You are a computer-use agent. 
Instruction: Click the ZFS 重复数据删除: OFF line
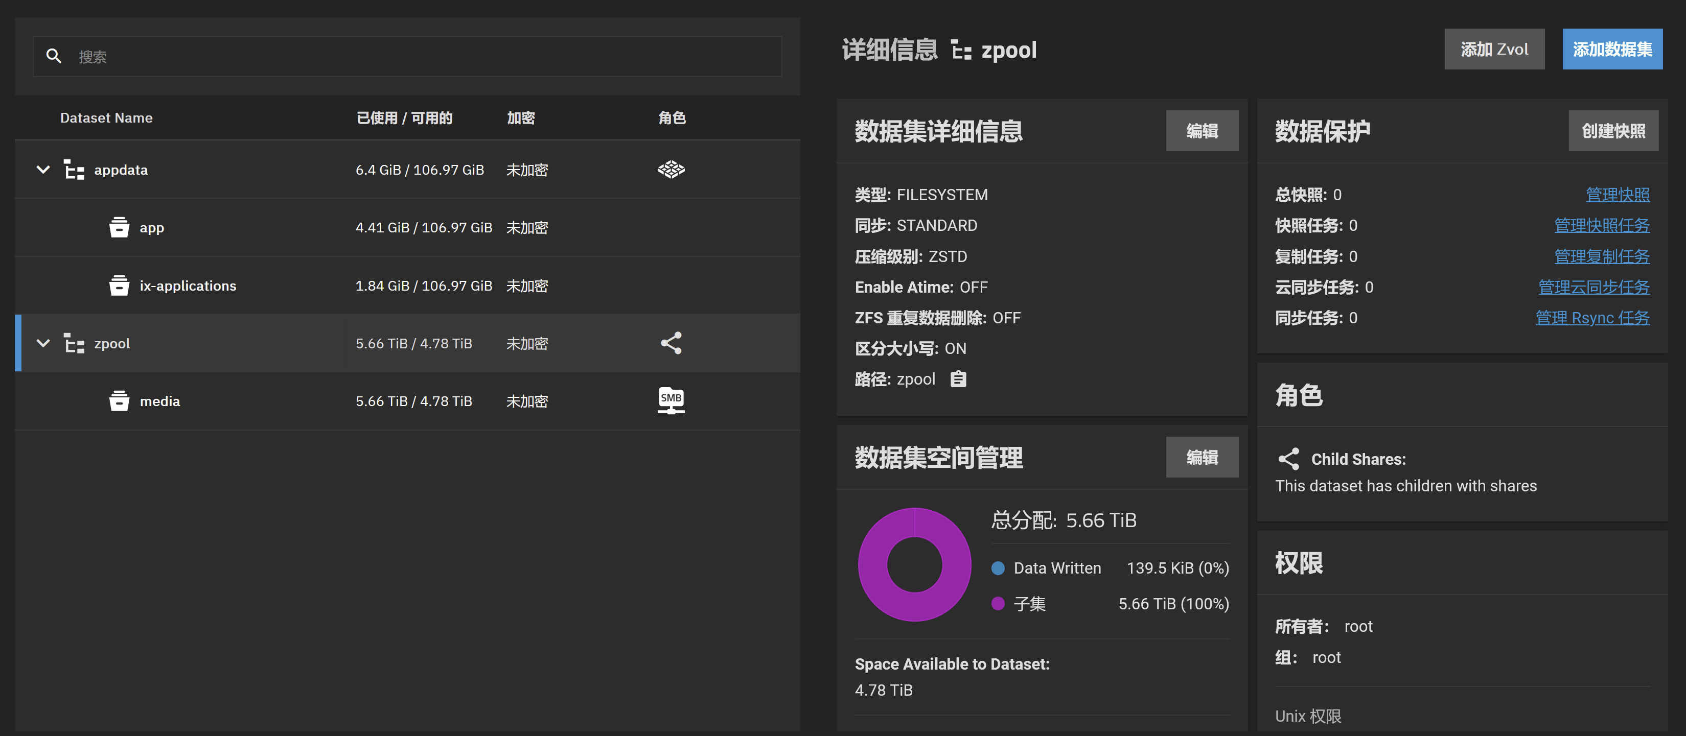[x=937, y=318]
